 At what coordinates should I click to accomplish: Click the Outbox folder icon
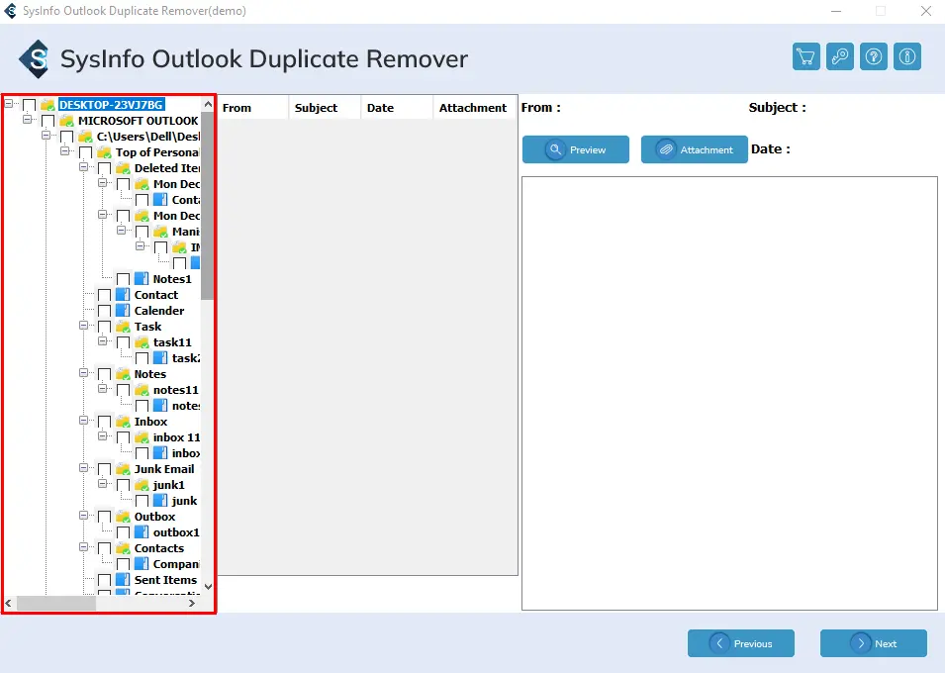pyautogui.click(x=123, y=517)
